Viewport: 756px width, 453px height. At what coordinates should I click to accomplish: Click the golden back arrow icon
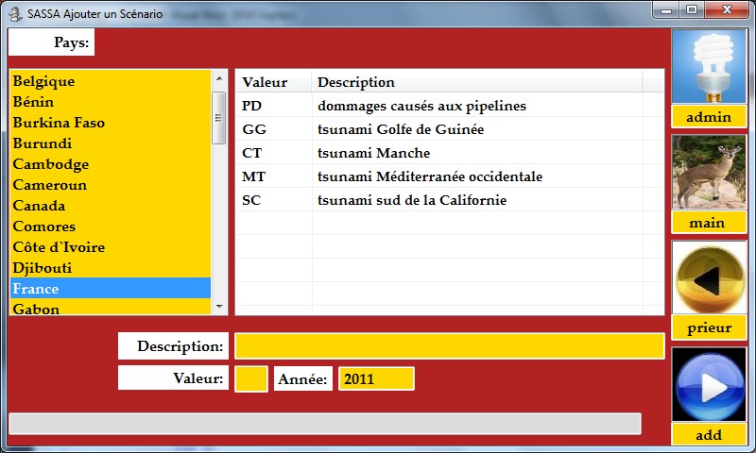click(709, 278)
